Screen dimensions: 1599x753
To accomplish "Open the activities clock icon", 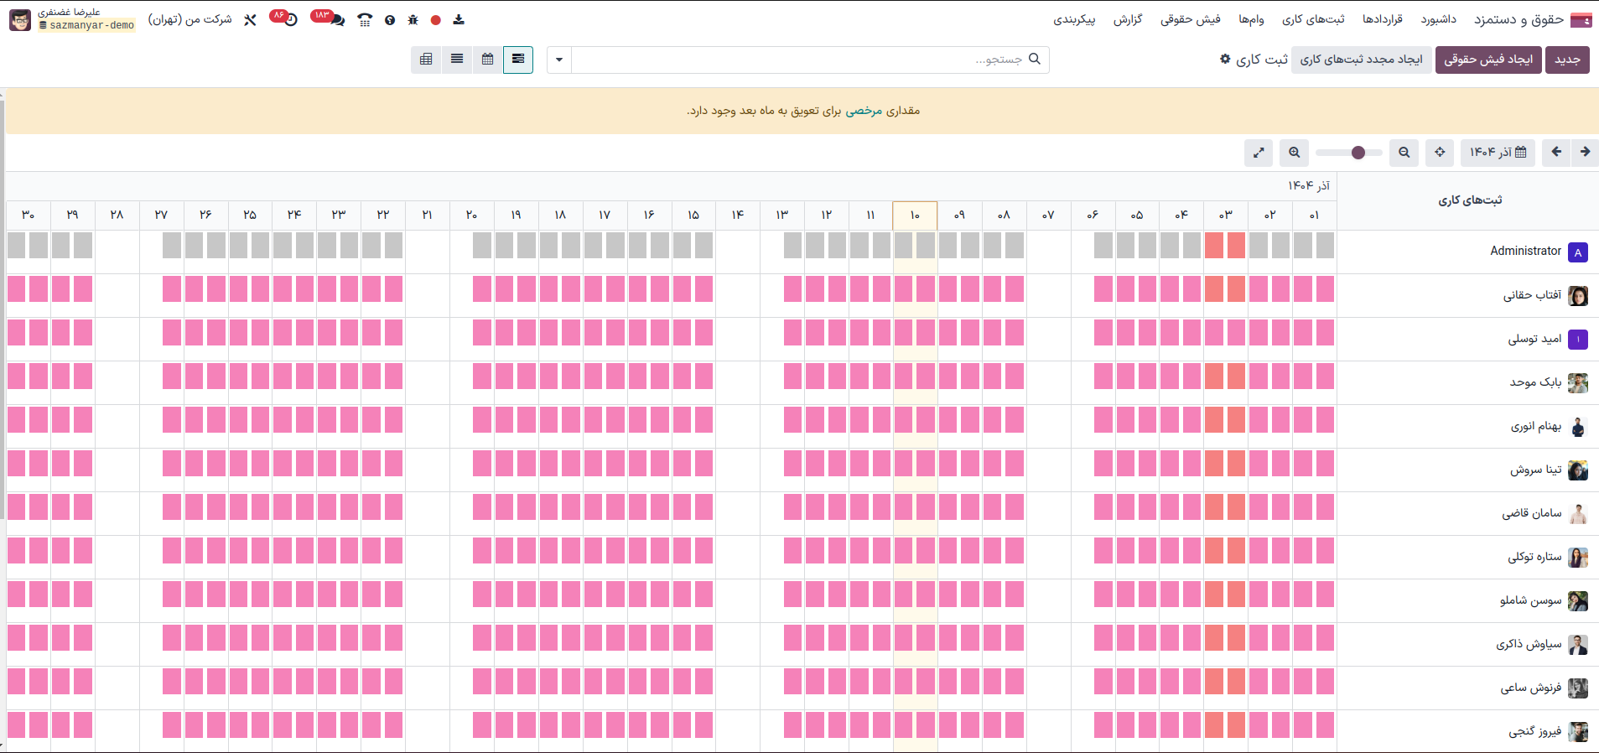I will 290,20.
